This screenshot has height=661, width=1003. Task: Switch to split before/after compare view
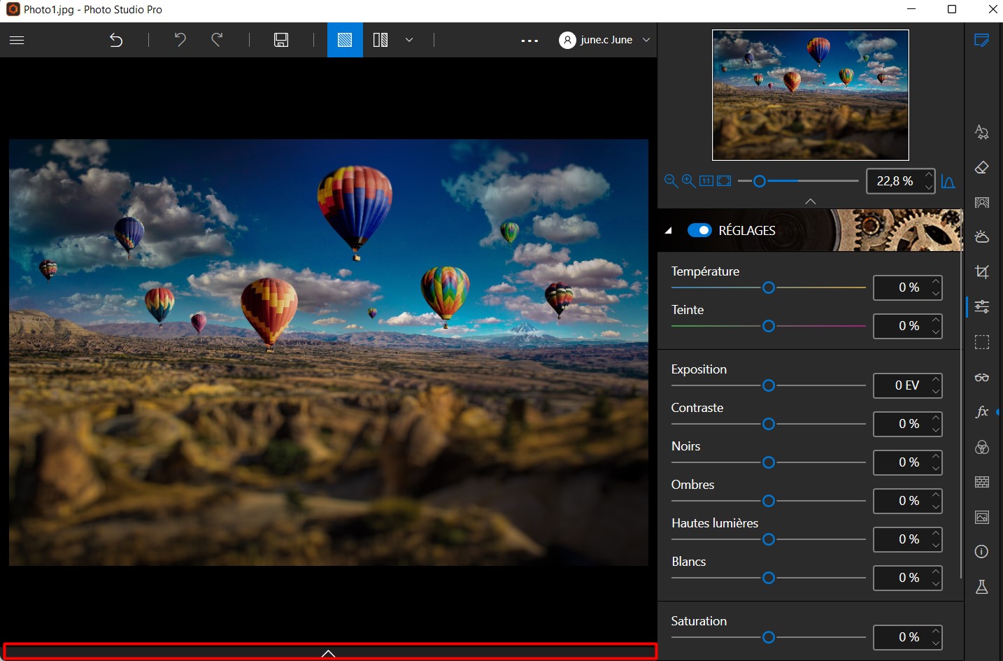tap(380, 40)
